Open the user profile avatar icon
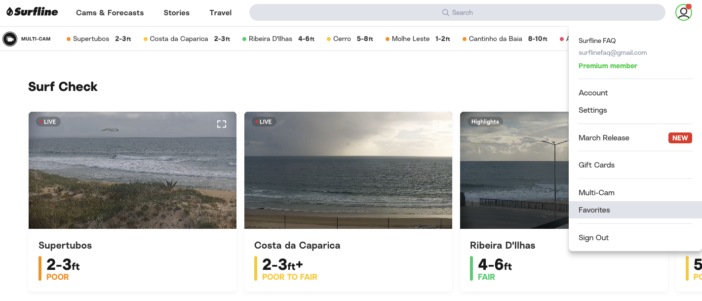This screenshot has height=301, width=702. click(684, 12)
